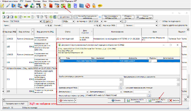Open the Хранить до date dropdown
191x111 pixels.
coord(149,92)
